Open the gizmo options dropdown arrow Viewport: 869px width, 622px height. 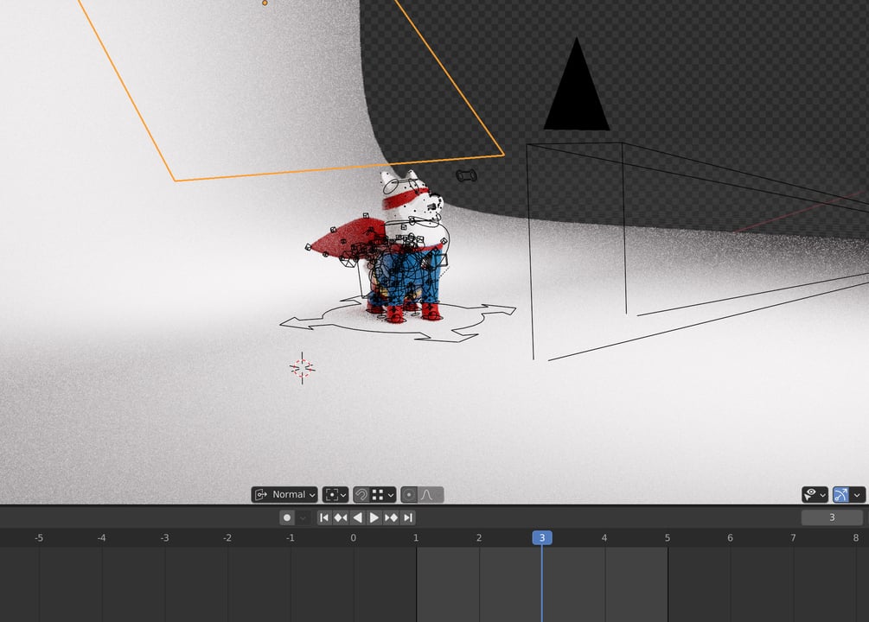click(858, 495)
